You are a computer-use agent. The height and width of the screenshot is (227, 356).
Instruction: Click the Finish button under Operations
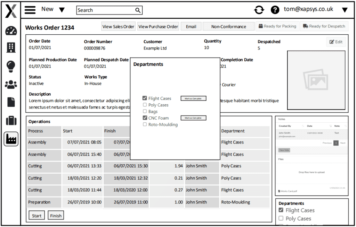(56, 216)
